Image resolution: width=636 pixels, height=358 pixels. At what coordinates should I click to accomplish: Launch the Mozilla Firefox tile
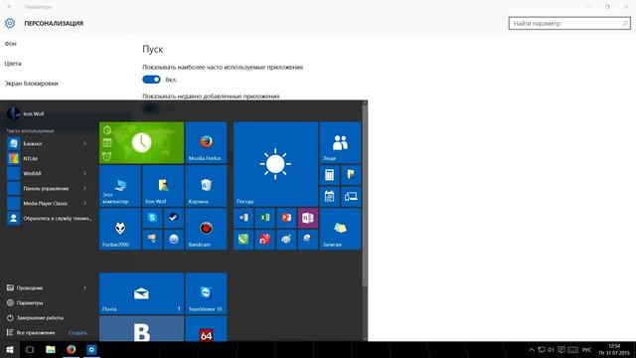(206, 143)
